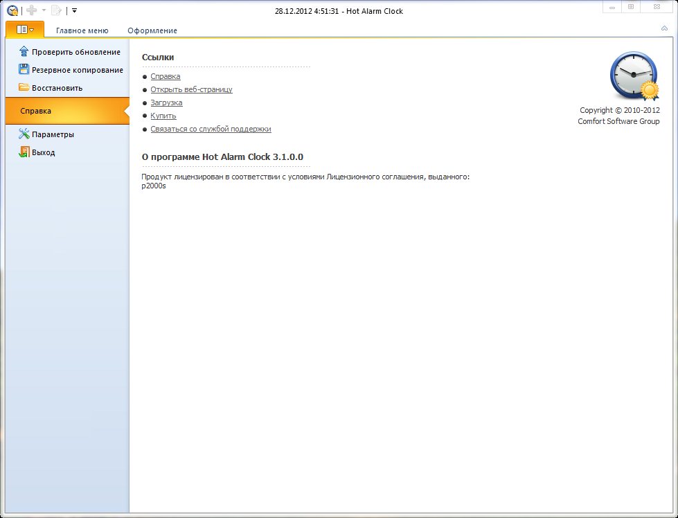This screenshot has height=518, width=678.
Task: Click the exit door icon beside Выход
Action: [24, 152]
